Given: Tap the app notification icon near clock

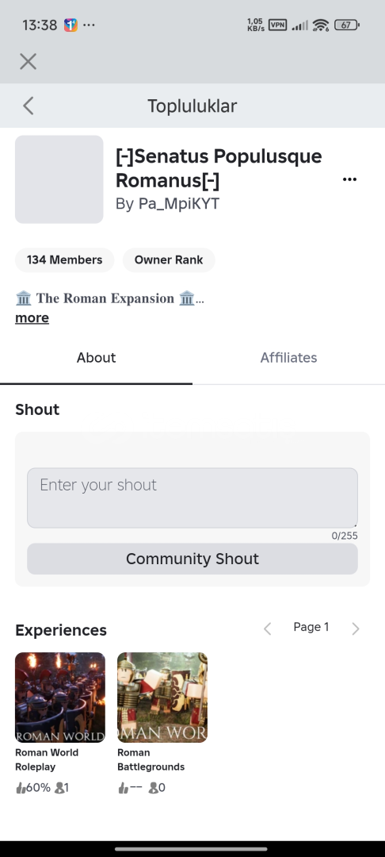Looking at the screenshot, I should [x=71, y=25].
